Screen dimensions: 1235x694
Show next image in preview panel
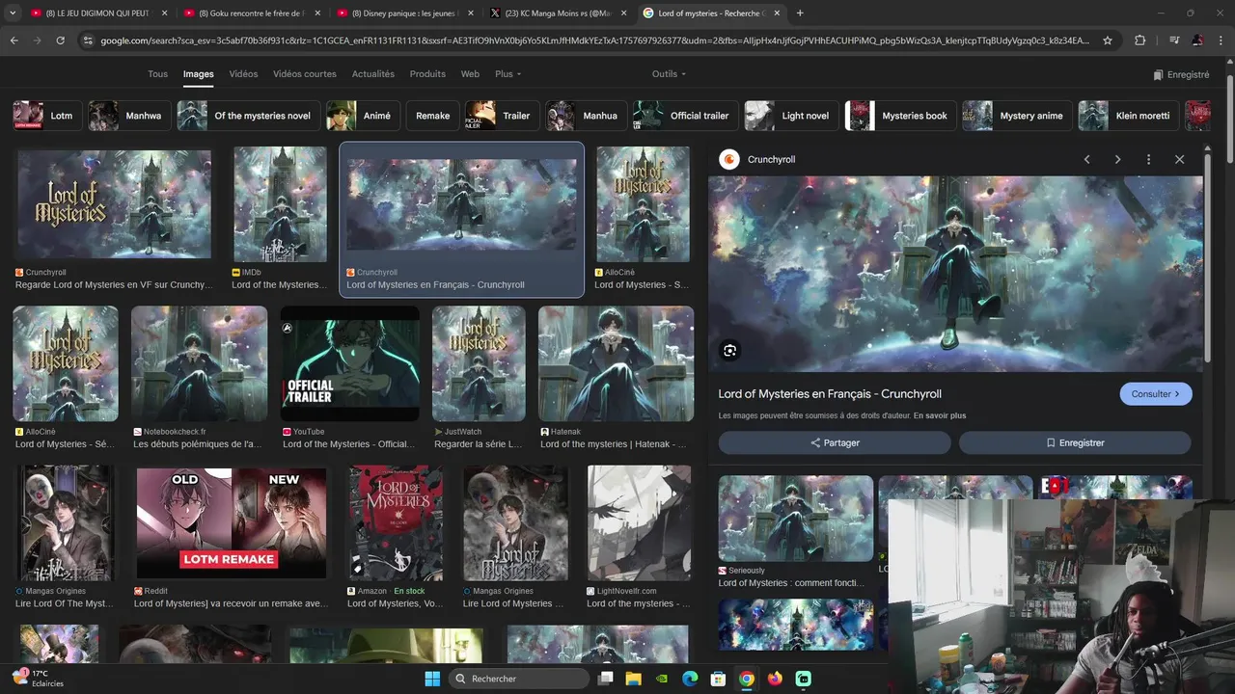[x=1117, y=159]
